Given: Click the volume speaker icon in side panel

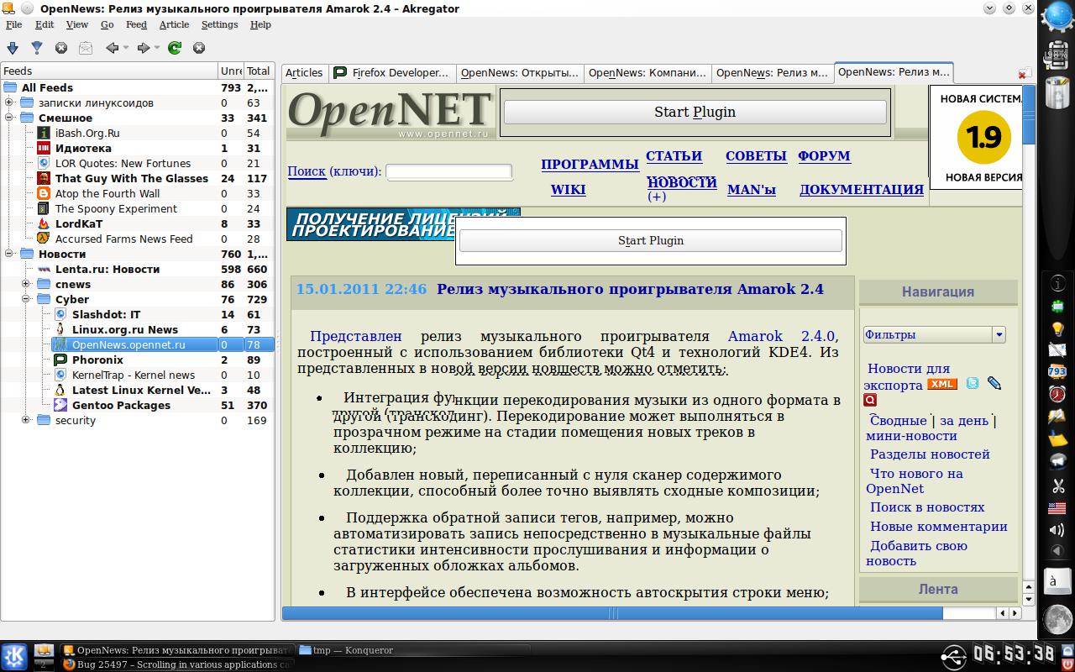Looking at the screenshot, I should pyautogui.click(x=1057, y=530).
